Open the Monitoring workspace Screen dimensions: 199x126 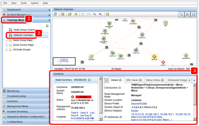click(26, 91)
